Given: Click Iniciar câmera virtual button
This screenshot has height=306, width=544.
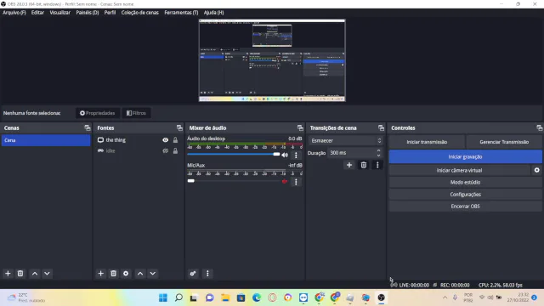Looking at the screenshot, I should 459,170.
